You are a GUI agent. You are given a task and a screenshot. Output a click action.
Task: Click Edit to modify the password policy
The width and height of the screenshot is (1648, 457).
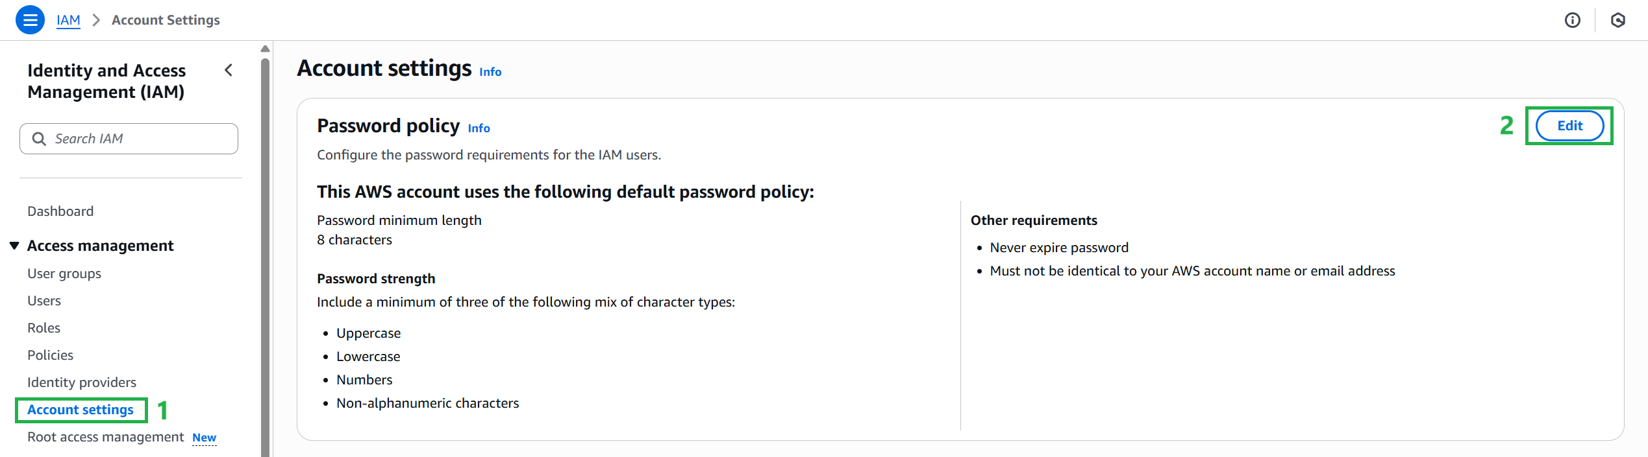pos(1568,126)
